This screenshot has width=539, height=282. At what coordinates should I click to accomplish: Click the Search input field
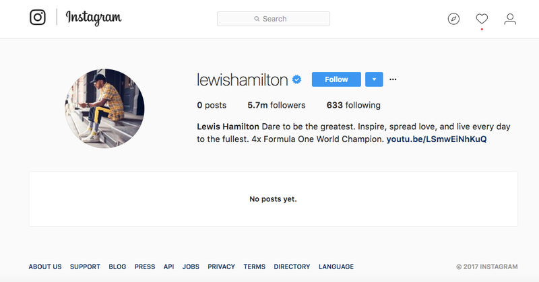click(x=274, y=19)
